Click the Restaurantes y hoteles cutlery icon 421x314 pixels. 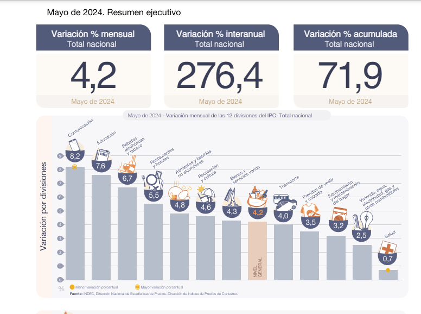click(x=153, y=181)
